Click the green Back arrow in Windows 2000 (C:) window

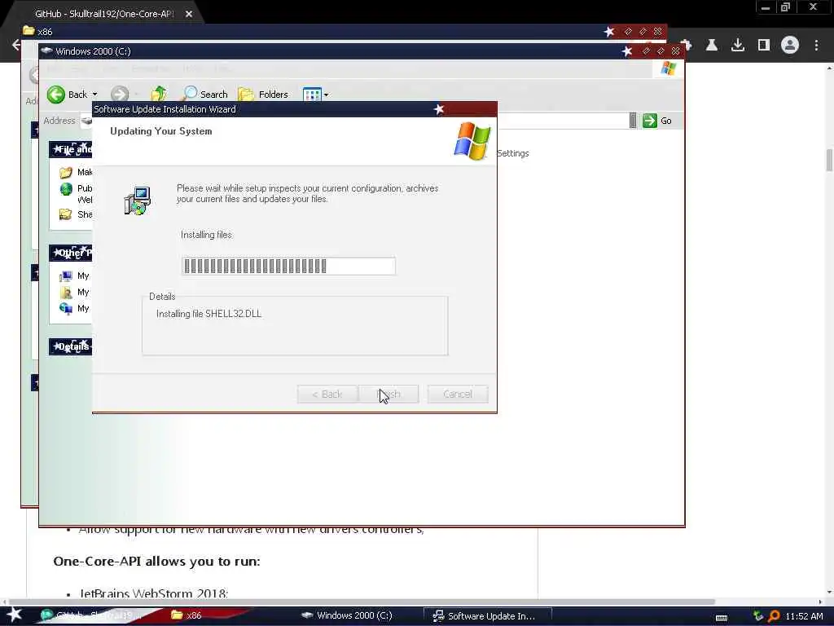[56, 95]
